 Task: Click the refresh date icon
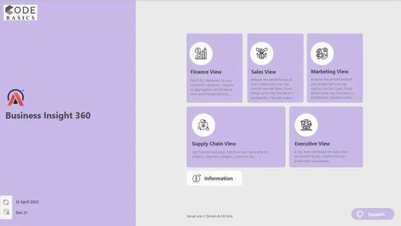(x=6, y=202)
